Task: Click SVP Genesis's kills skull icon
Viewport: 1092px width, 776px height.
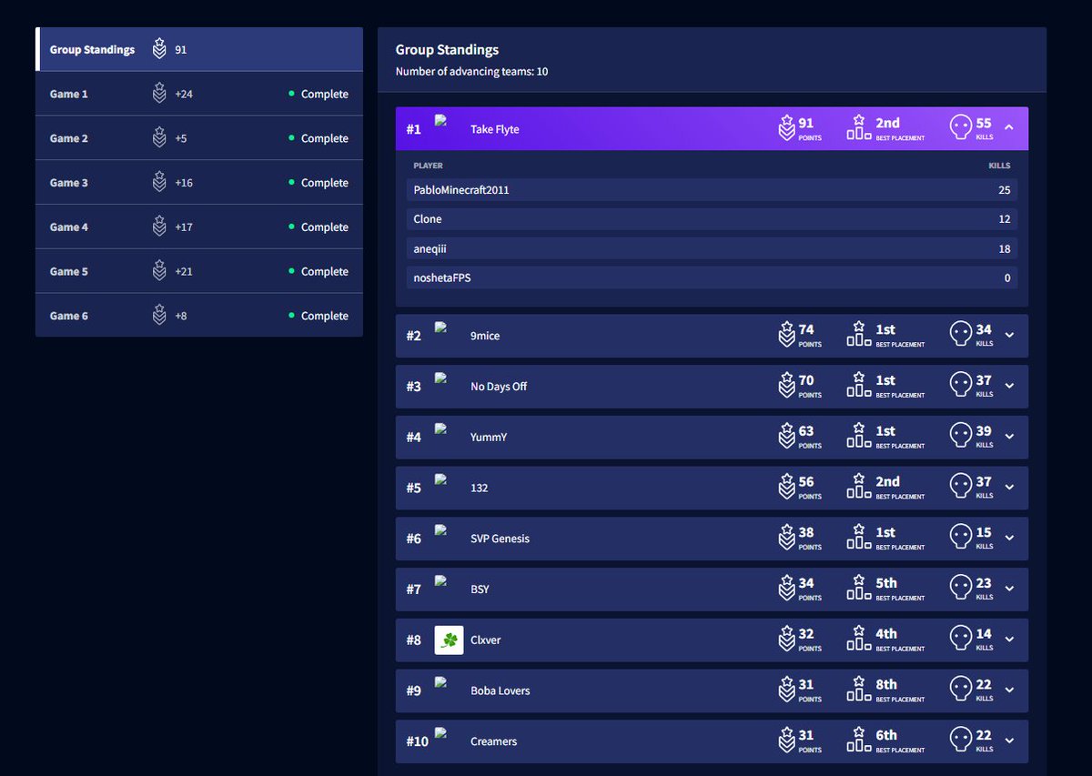Action: point(960,539)
